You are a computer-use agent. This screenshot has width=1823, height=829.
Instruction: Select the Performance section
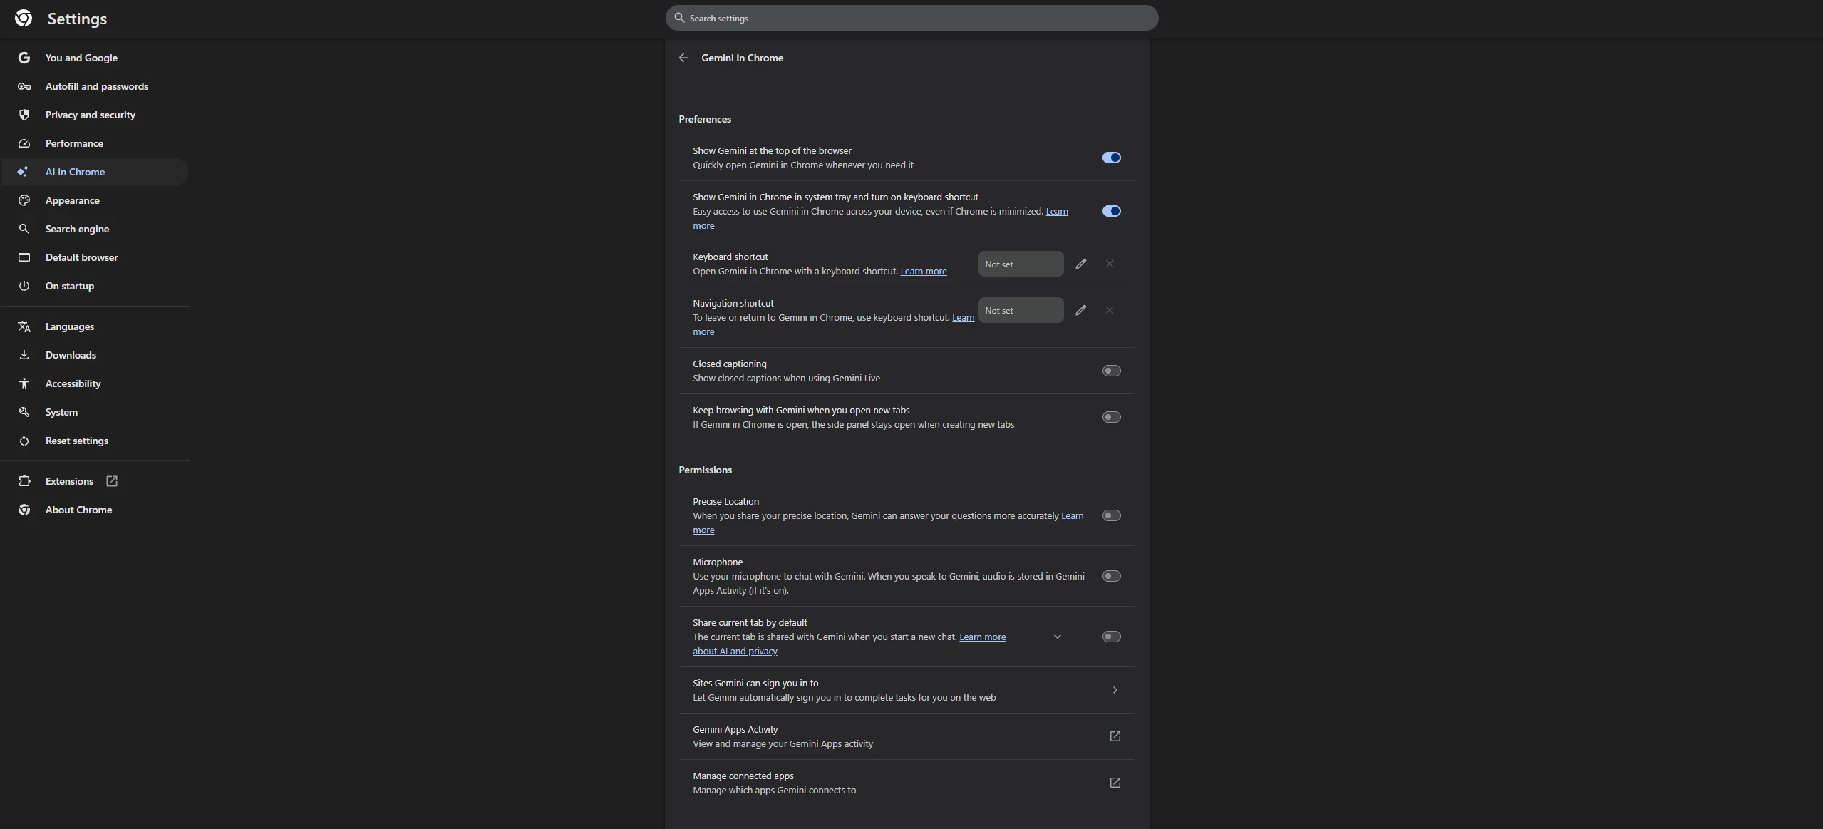pyautogui.click(x=94, y=143)
